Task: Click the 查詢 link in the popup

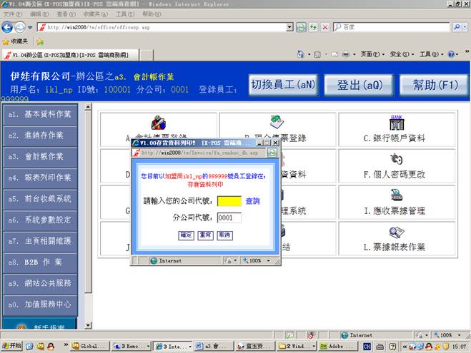Action: tap(252, 201)
